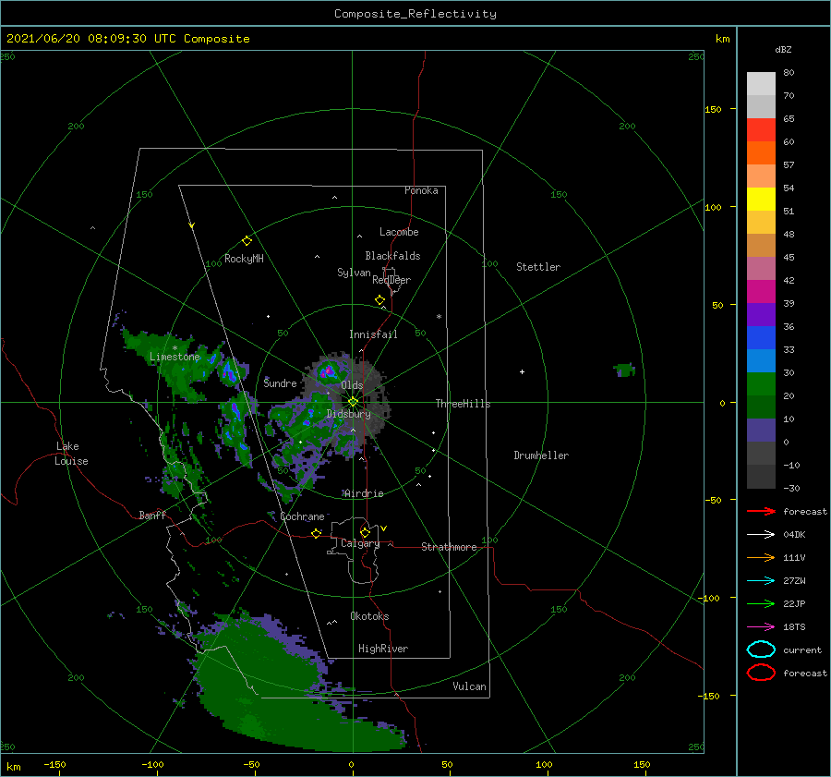Screen dimensions: 831x777
Task: Click the blue 33 dBZ color swatch
Action: point(761,338)
